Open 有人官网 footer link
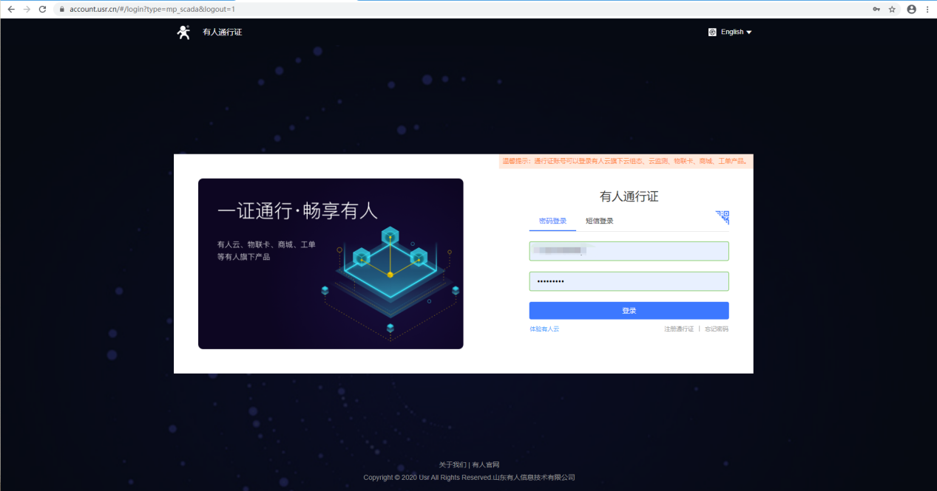 486,465
